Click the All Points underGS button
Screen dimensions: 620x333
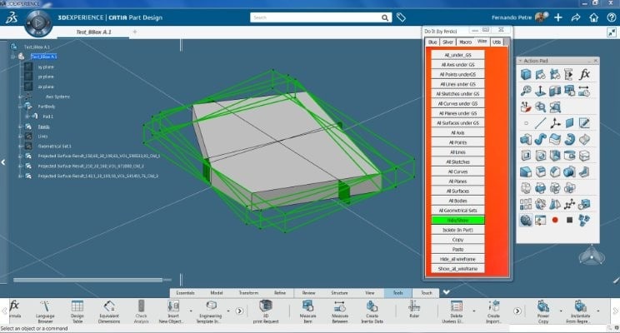pos(457,74)
